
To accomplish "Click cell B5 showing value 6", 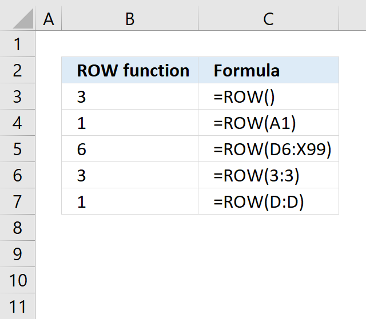I will (x=130, y=149).
